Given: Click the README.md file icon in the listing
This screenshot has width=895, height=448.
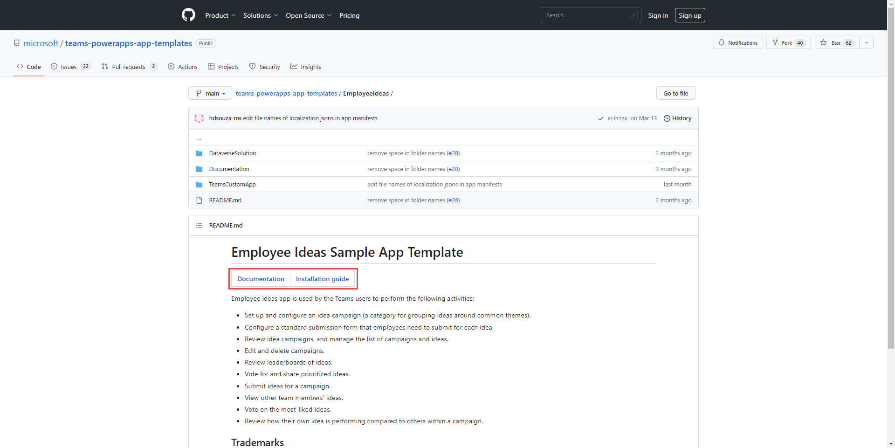Looking at the screenshot, I should tap(199, 200).
